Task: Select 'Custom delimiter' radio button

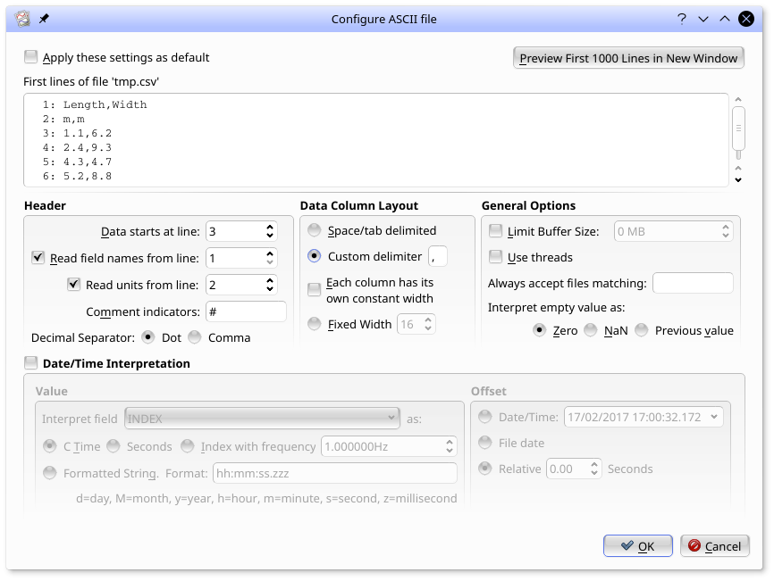Action: 315,256
